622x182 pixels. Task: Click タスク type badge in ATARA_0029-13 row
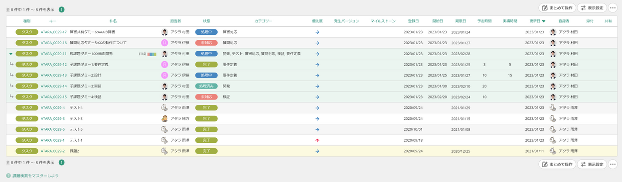(27, 75)
